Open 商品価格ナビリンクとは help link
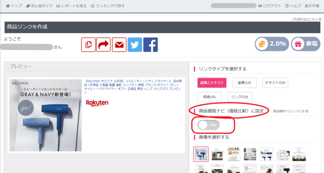324x173 pixels. 290,111
